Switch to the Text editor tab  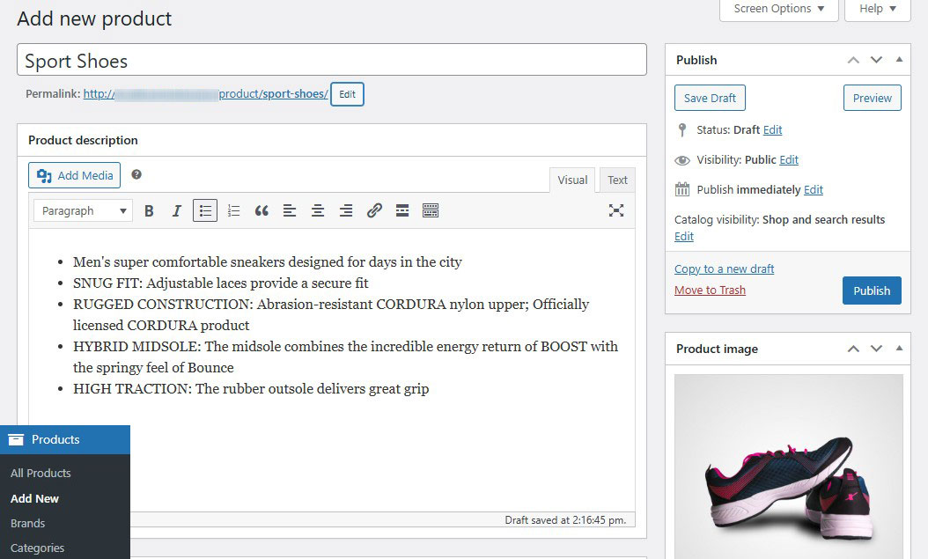(617, 180)
